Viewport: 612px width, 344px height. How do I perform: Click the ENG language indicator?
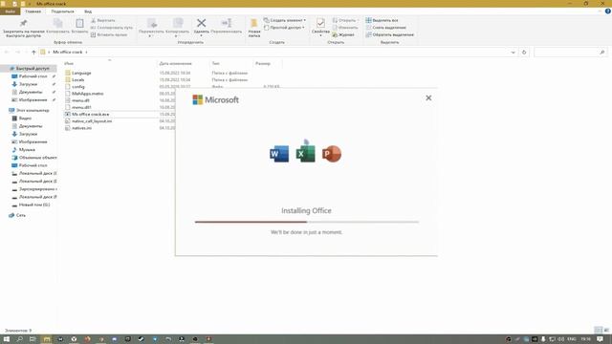click(x=572, y=339)
